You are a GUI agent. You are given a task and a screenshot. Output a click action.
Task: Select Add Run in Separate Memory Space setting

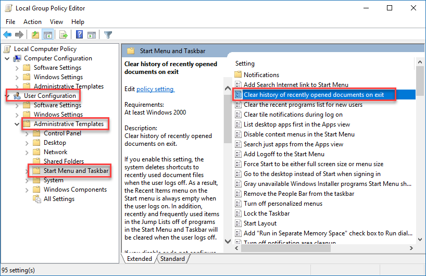[328, 233]
